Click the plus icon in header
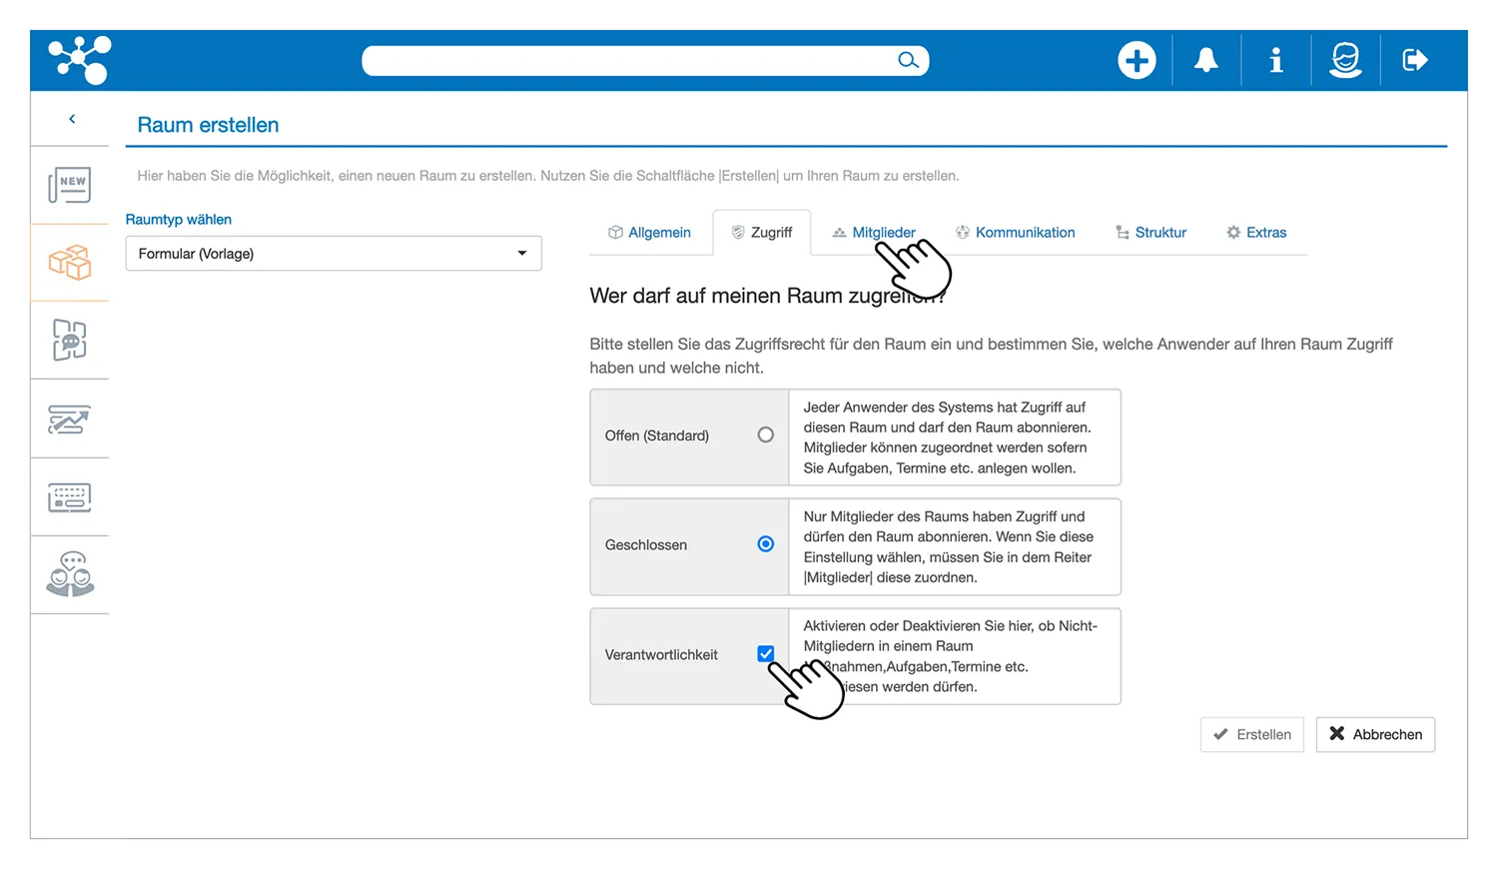This screenshot has width=1498, height=869. click(1135, 61)
